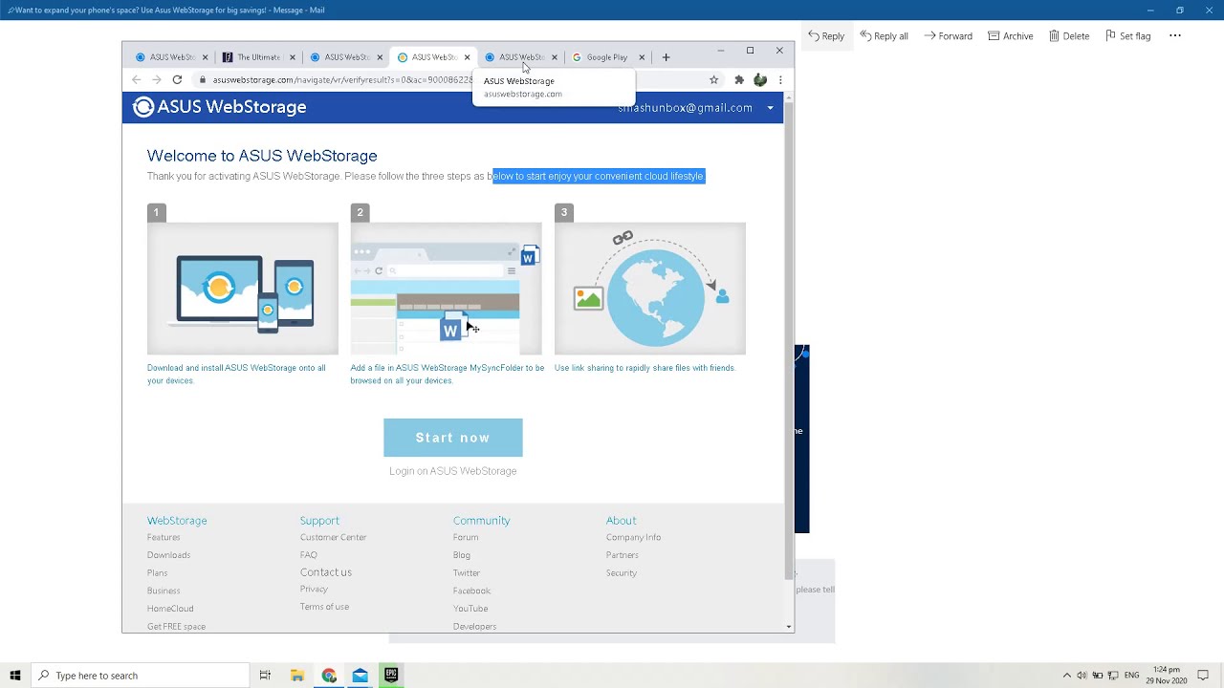The height and width of the screenshot is (688, 1224).
Task: Click Login on ASUS WebStorage link
Action: pos(453,471)
